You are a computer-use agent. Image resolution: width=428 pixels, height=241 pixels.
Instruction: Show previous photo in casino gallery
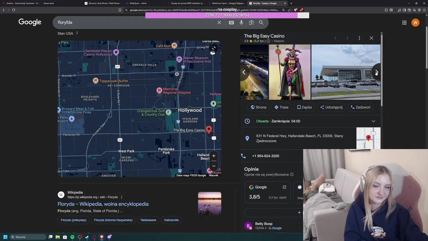[244, 72]
